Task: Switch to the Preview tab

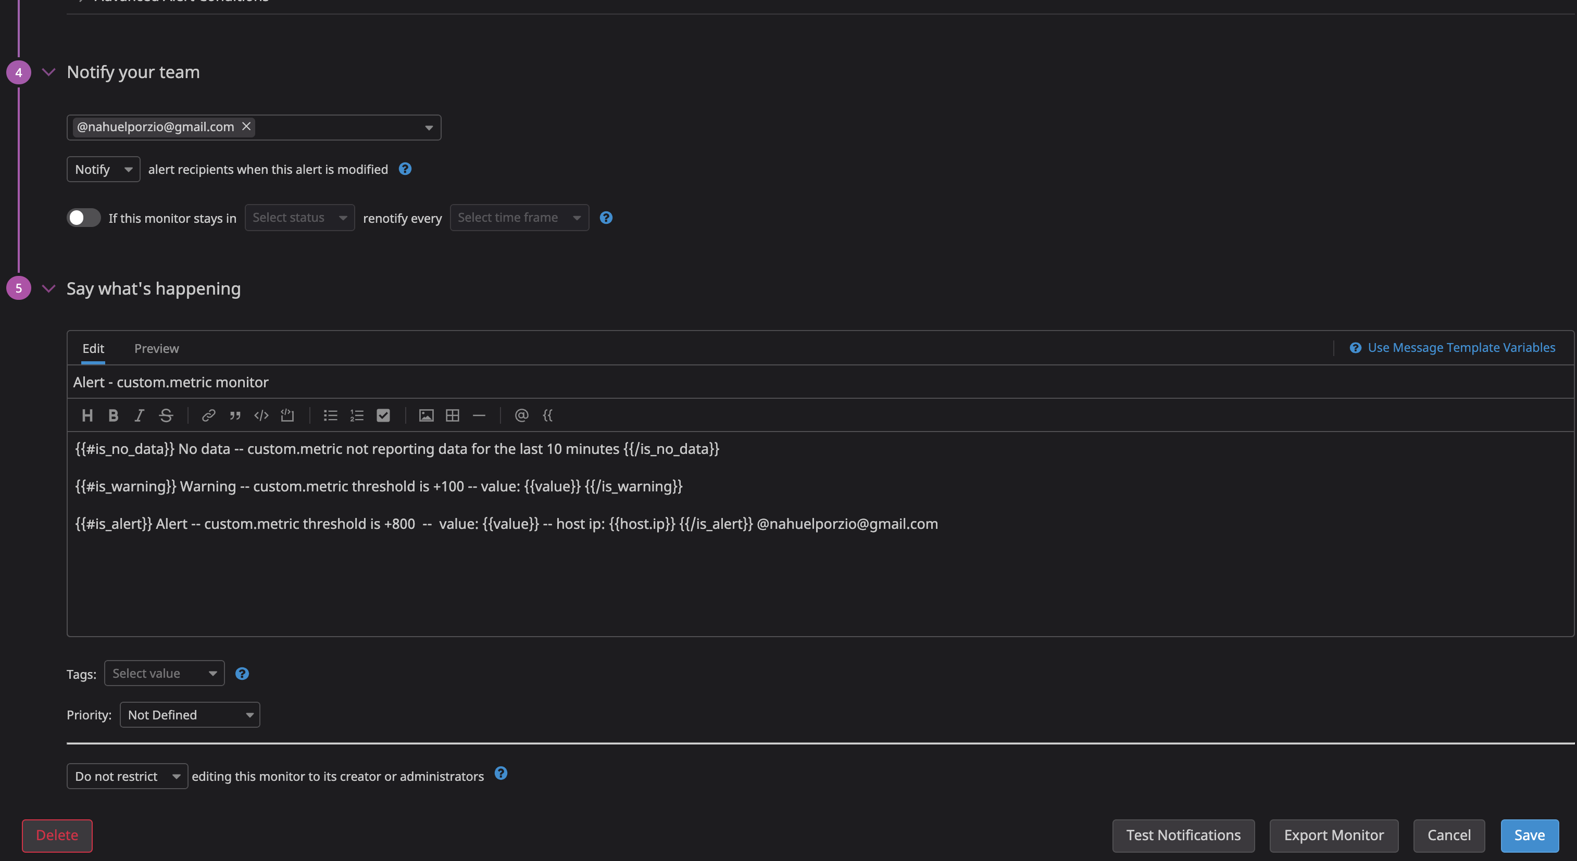Action: 157,348
